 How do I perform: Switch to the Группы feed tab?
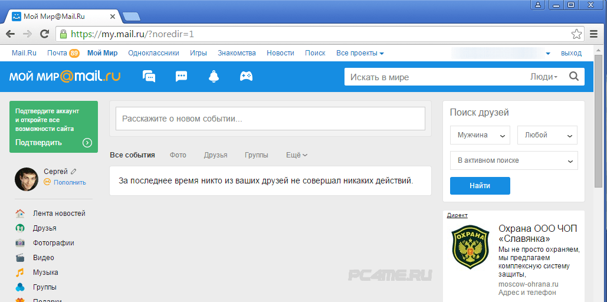(x=256, y=155)
